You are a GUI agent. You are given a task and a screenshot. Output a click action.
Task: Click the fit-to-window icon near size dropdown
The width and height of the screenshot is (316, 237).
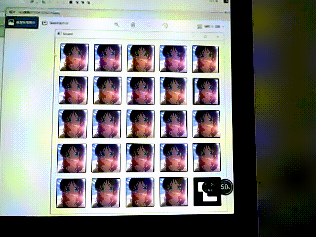click(x=199, y=26)
